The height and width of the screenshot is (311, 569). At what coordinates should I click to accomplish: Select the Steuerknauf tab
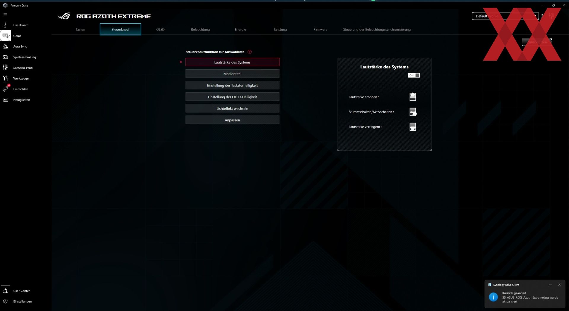[x=120, y=29]
